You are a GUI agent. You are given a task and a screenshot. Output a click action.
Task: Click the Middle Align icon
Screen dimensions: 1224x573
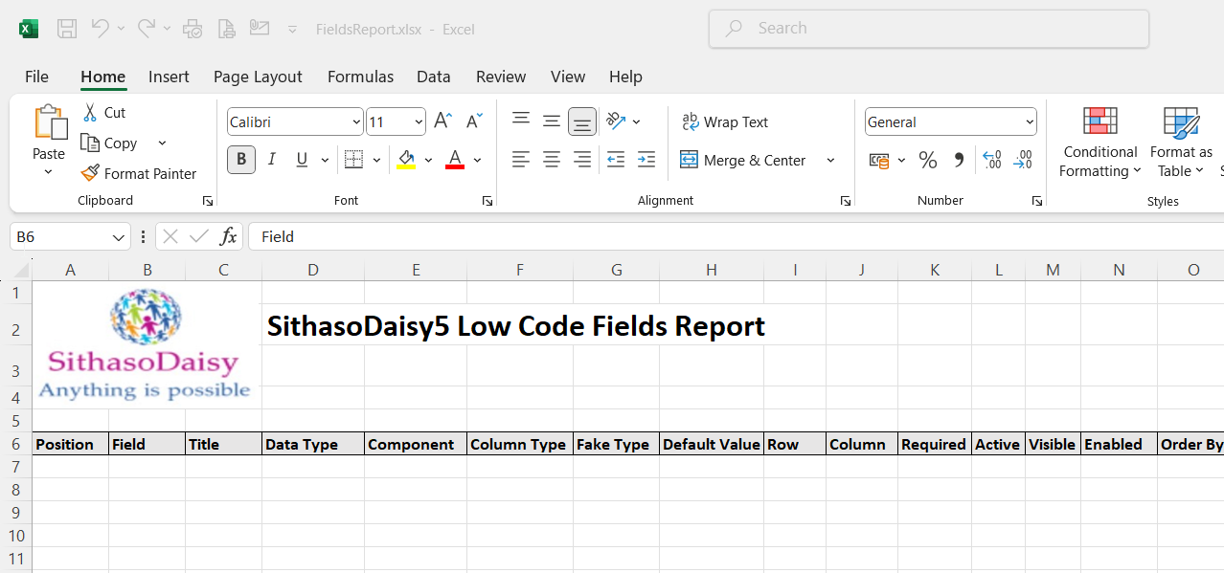click(552, 121)
